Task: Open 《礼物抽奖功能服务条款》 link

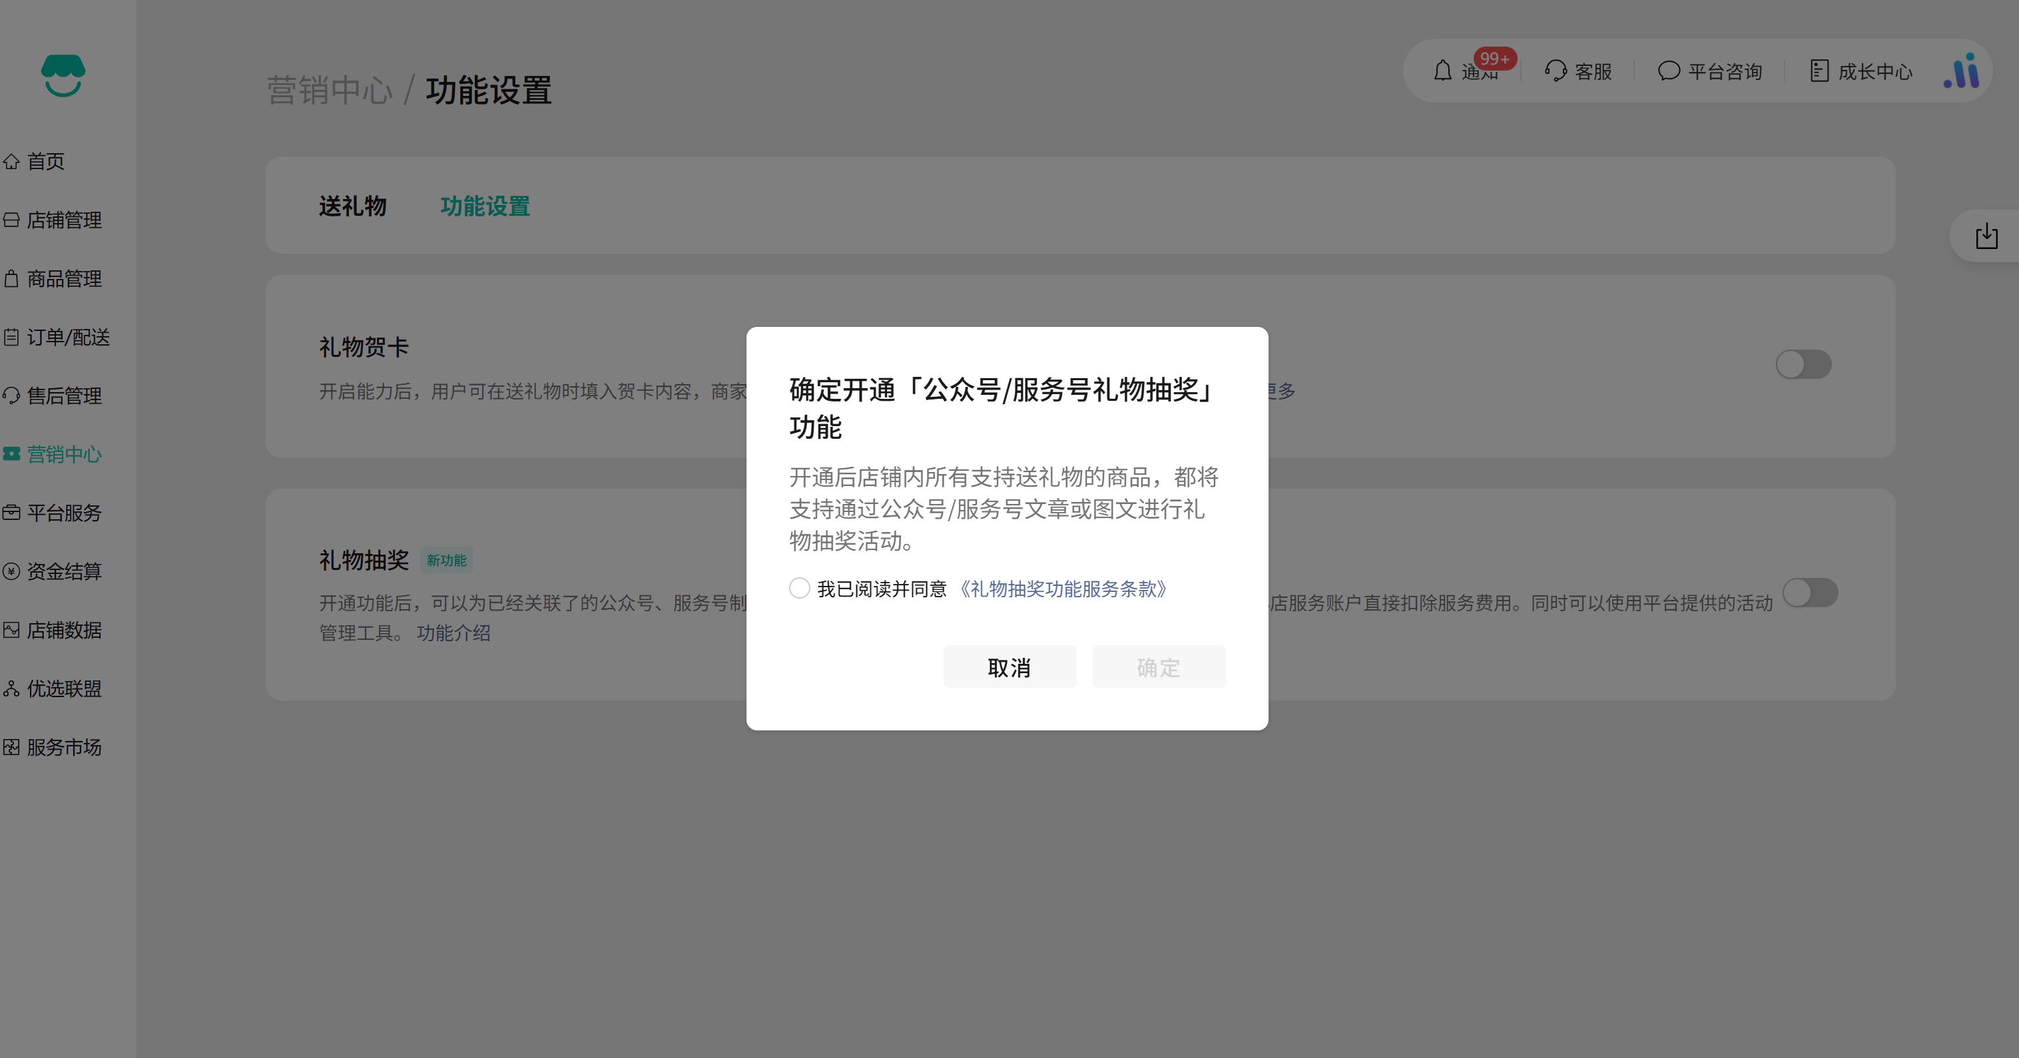Action: [x=1063, y=589]
